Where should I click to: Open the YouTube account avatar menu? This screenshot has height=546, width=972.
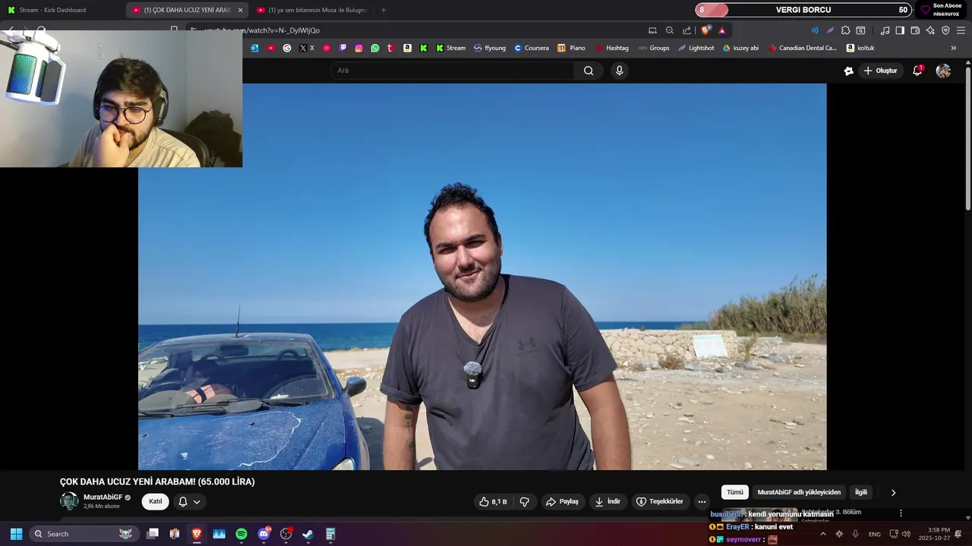click(943, 71)
